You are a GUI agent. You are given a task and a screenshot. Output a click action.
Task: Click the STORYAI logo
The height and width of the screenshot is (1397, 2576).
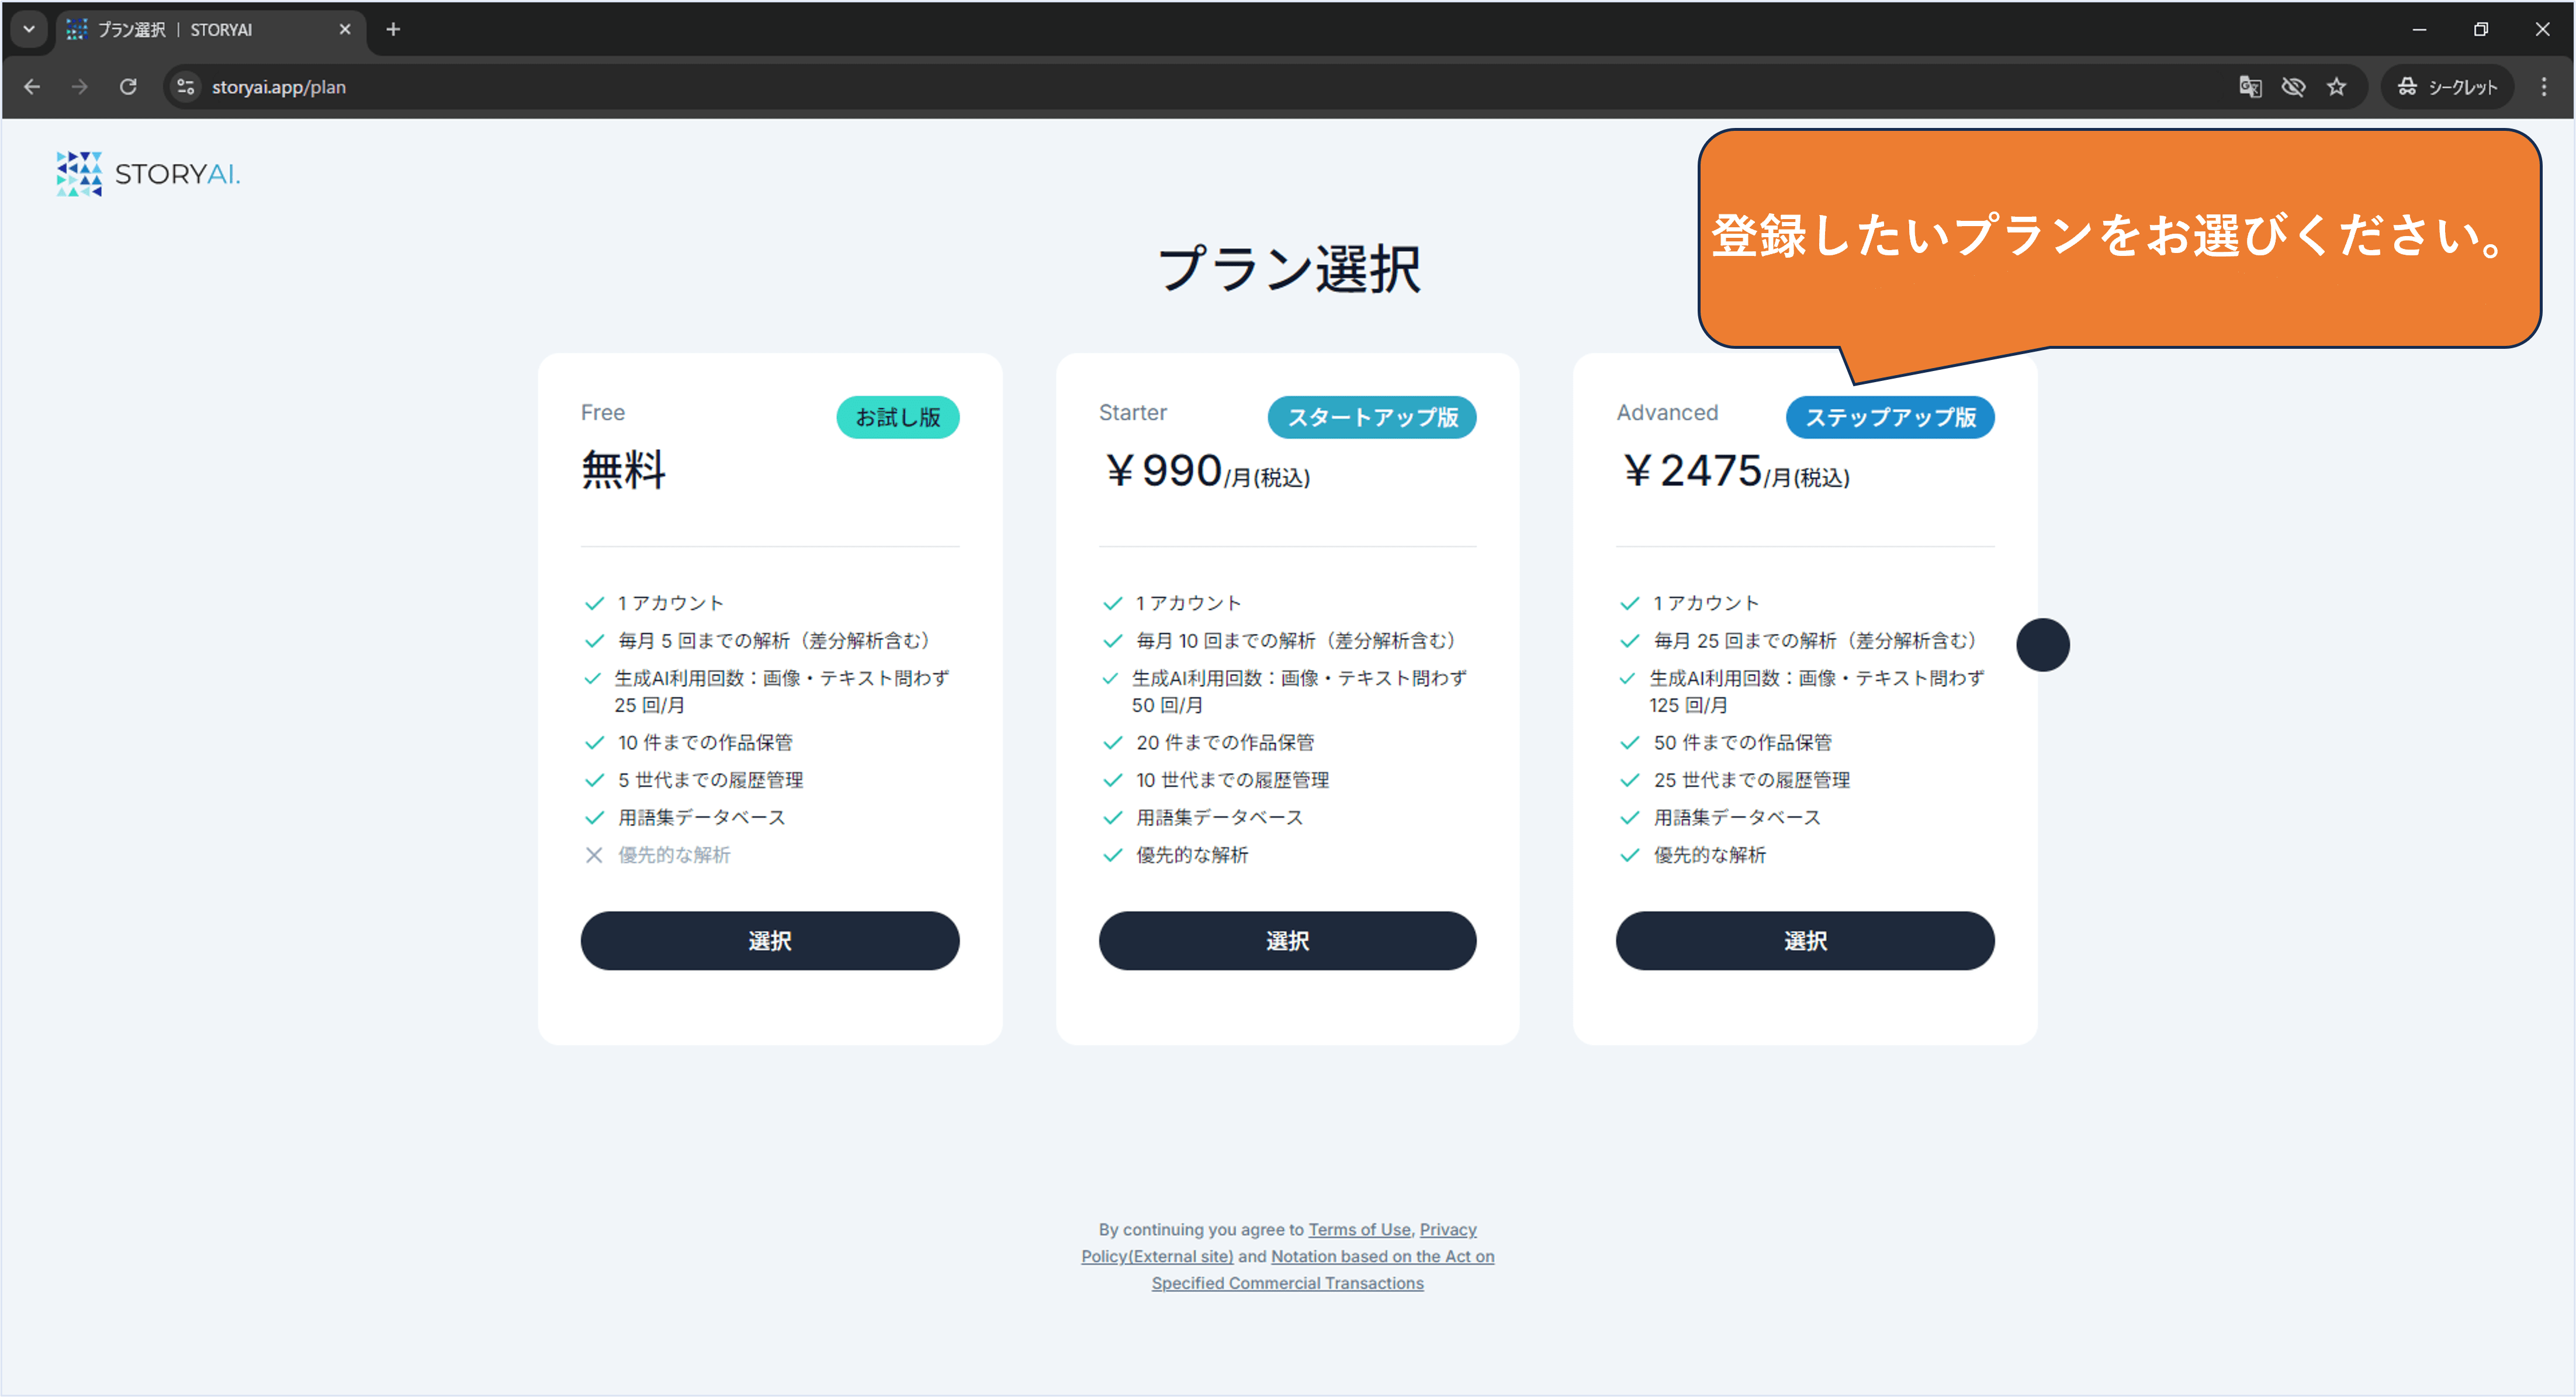click(x=148, y=174)
